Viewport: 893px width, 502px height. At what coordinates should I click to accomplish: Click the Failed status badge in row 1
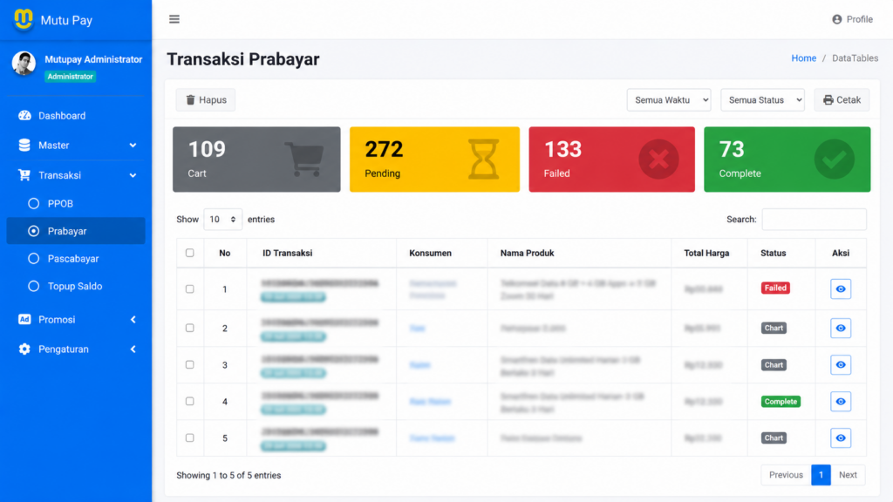click(775, 288)
